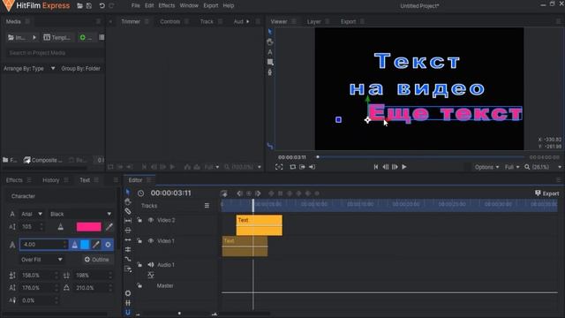The width and height of the screenshot is (565, 318).
Task: Open the viewer zoom percentage dropdown
Action: [x=543, y=167]
